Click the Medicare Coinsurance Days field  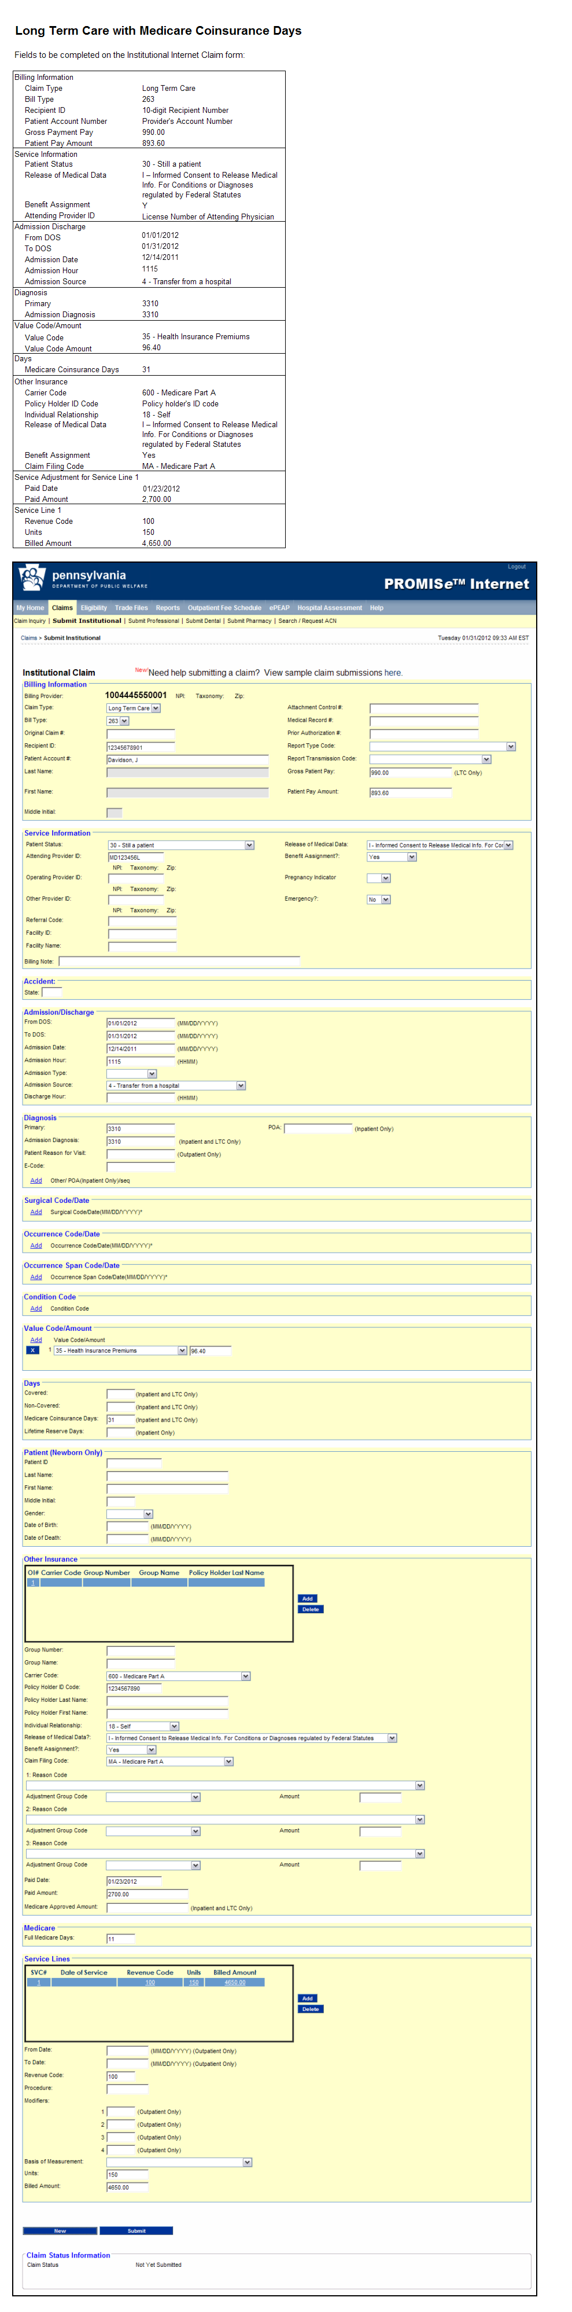tap(120, 1420)
